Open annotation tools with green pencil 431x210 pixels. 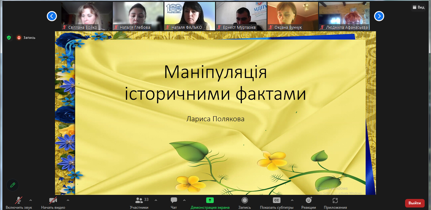13,185
